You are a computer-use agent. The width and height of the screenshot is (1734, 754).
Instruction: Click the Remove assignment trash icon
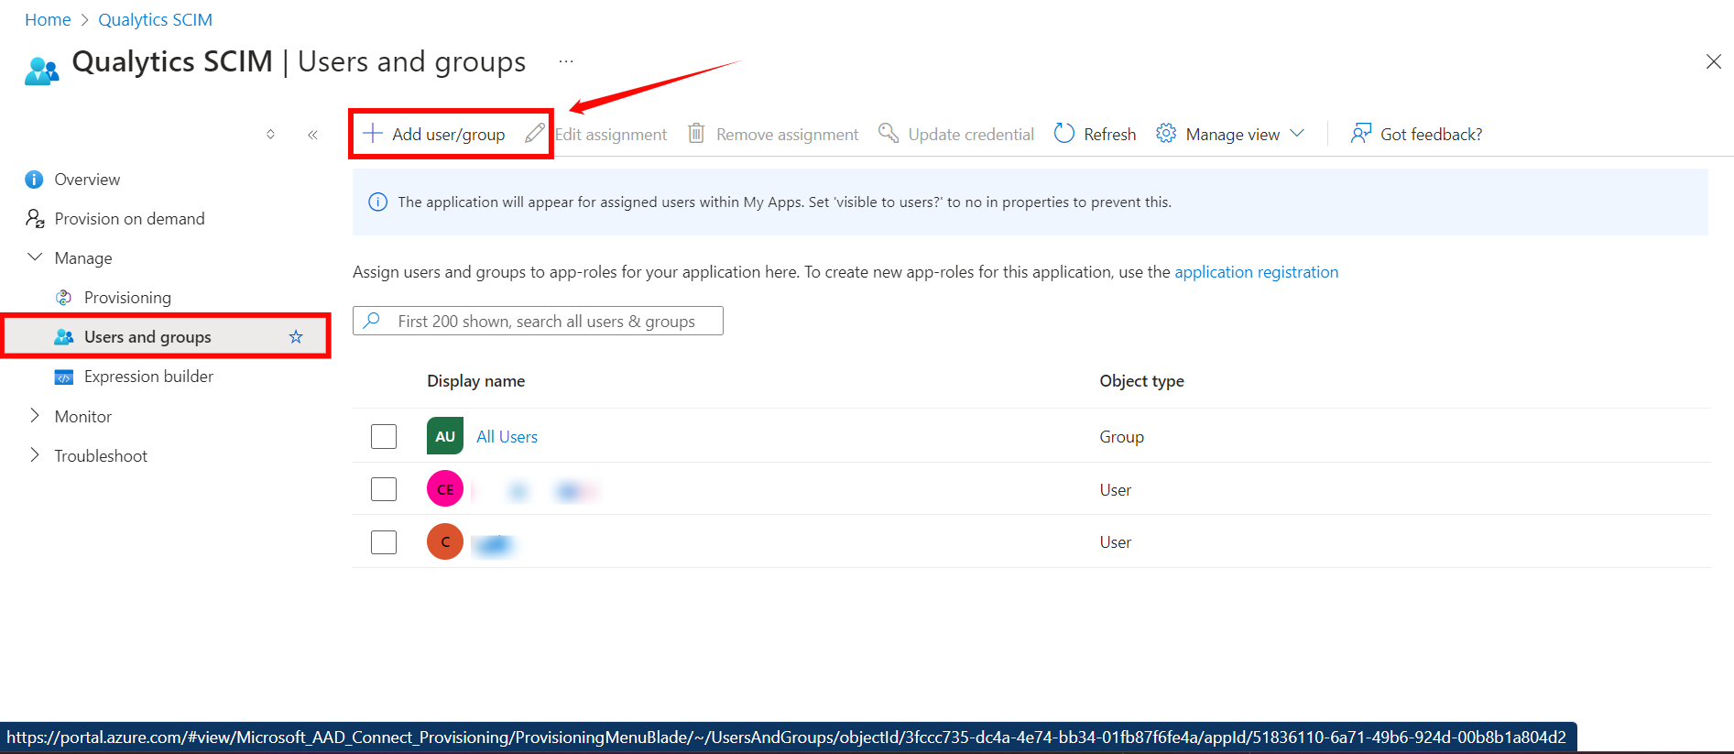(x=696, y=134)
